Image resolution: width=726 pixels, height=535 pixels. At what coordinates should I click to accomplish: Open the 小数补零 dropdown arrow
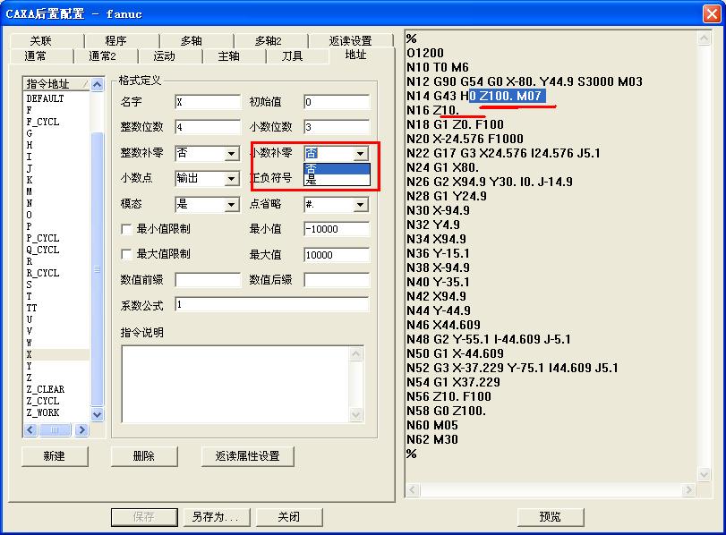(x=360, y=153)
